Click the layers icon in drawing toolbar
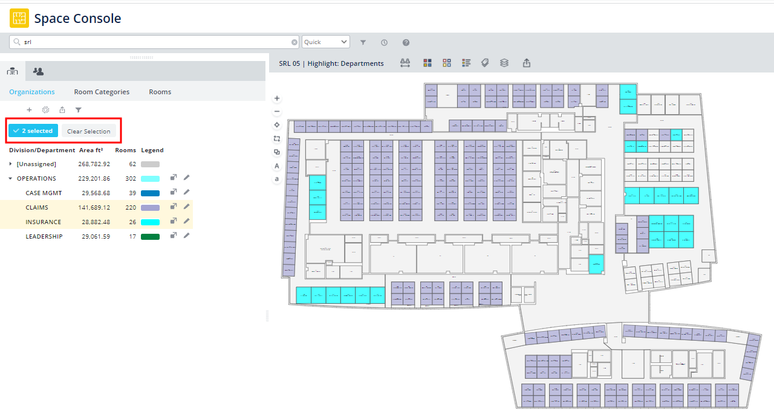The height and width of the screenshot is (415, 774). point(504,63)
